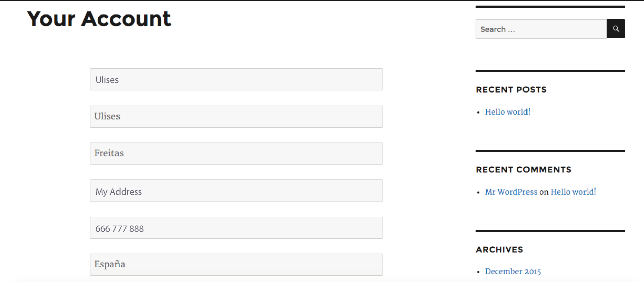Viewport: 644px width, 282px height.
Task: Click the topmost Ulises input field
Action: [236, 79]
